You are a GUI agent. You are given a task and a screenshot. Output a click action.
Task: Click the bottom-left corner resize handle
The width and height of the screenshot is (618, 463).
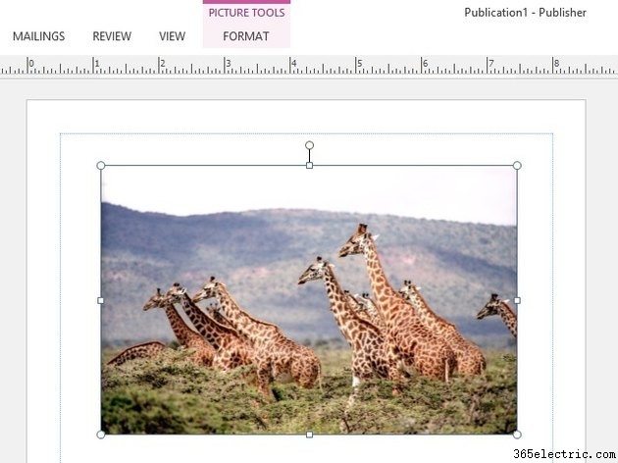(101, 435)
